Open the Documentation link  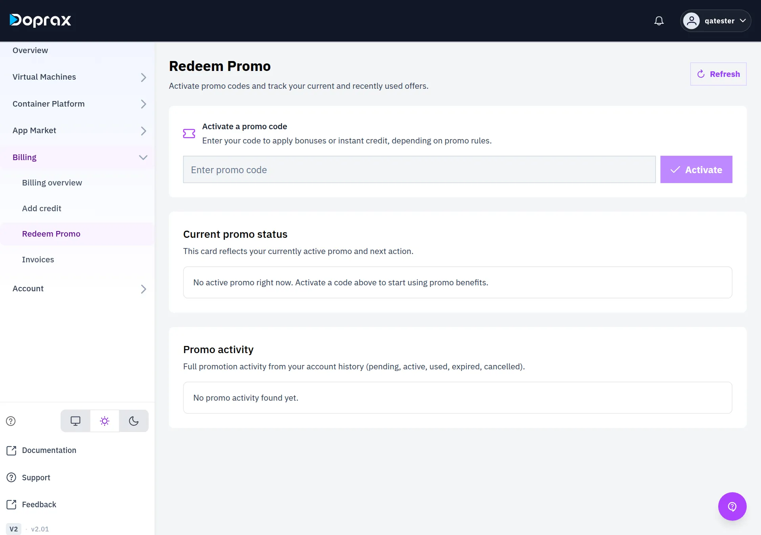point(49,451)
